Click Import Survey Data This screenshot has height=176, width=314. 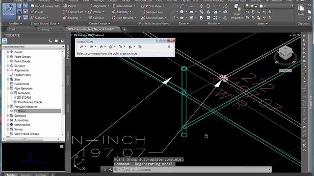click(45, 6)
